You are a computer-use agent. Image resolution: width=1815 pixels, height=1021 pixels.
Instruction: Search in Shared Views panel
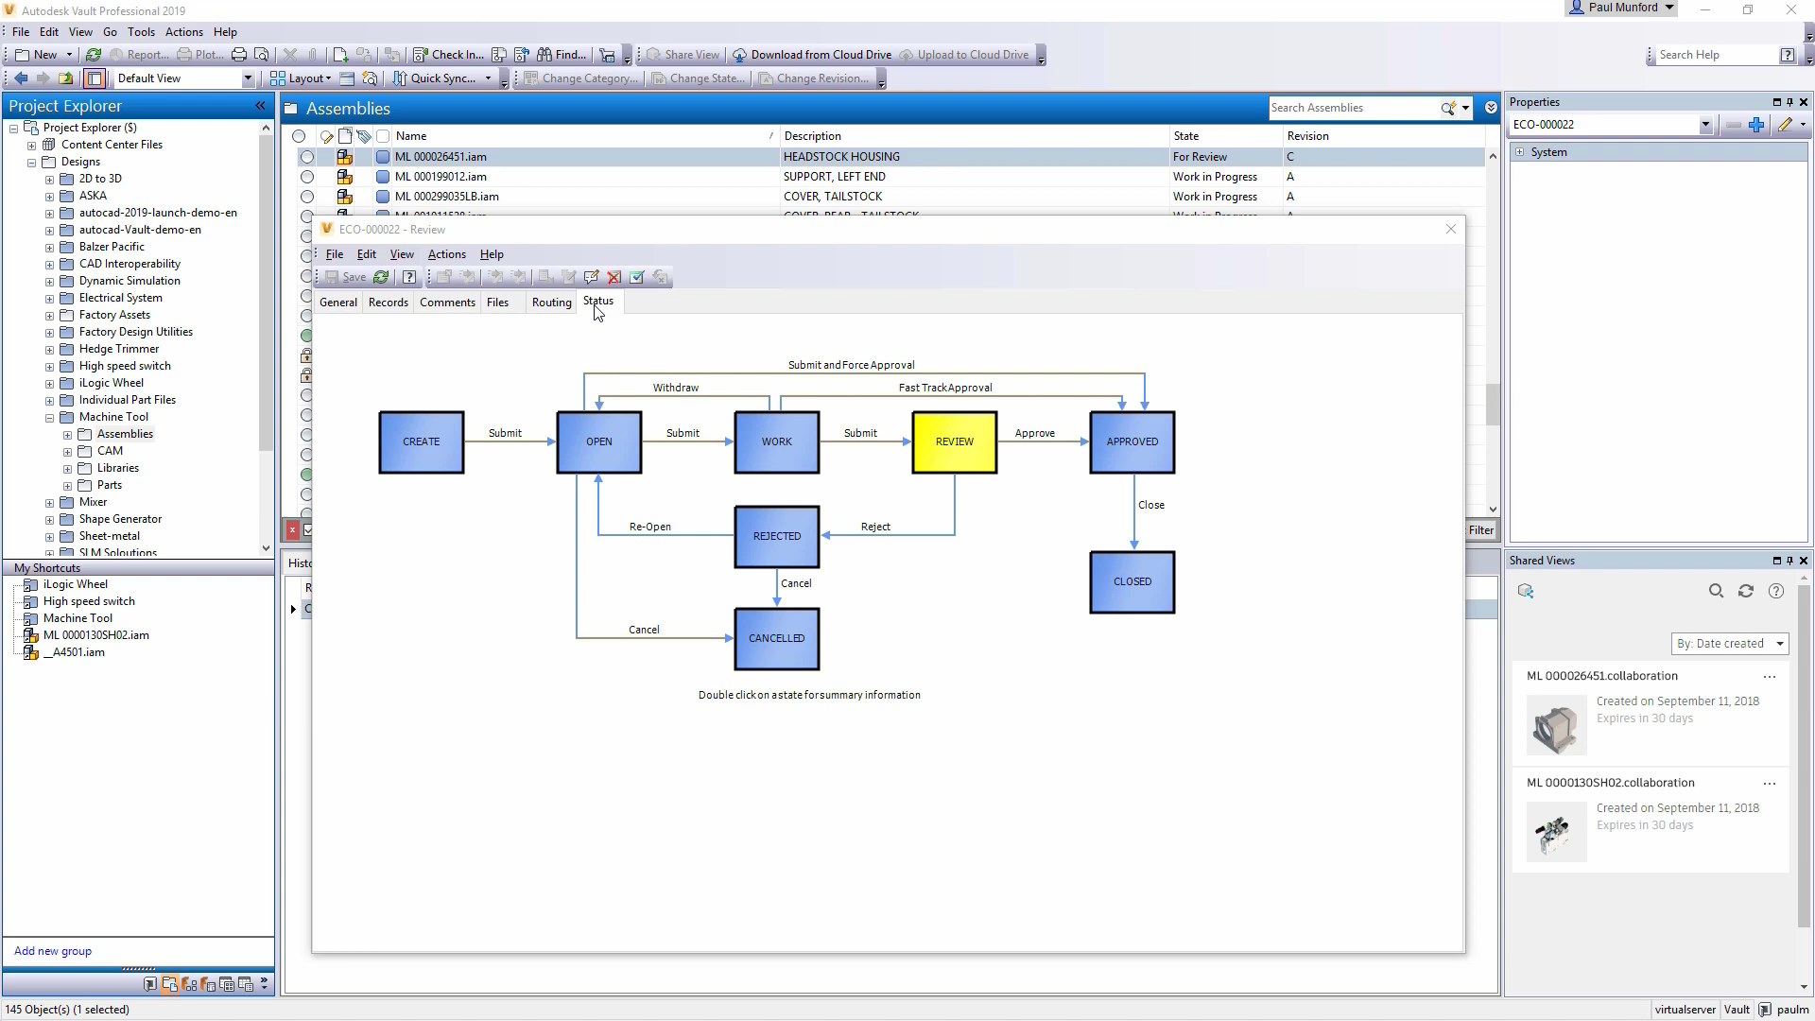tap(1716, 591)
